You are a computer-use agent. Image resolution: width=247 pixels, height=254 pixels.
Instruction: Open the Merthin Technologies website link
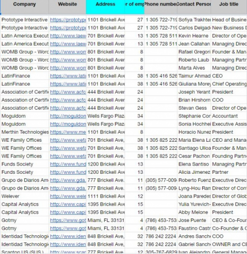(x=68, y=132)
